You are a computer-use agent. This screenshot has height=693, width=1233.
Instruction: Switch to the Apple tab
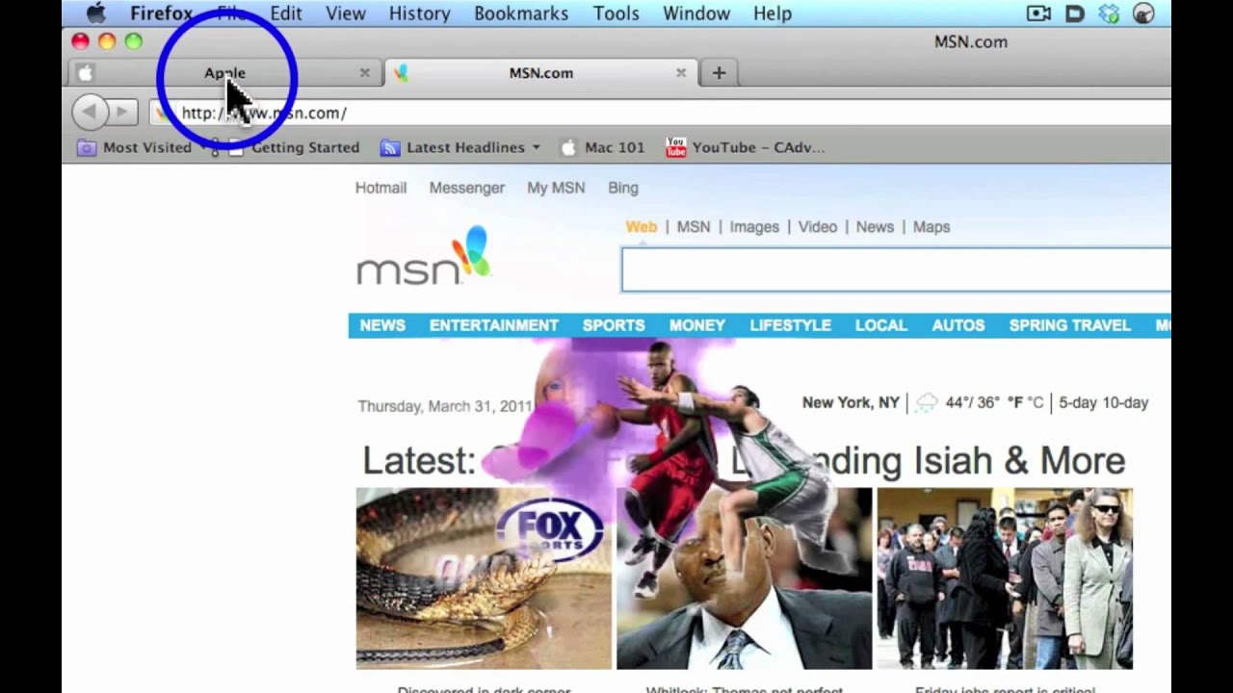tap(224, 73)
